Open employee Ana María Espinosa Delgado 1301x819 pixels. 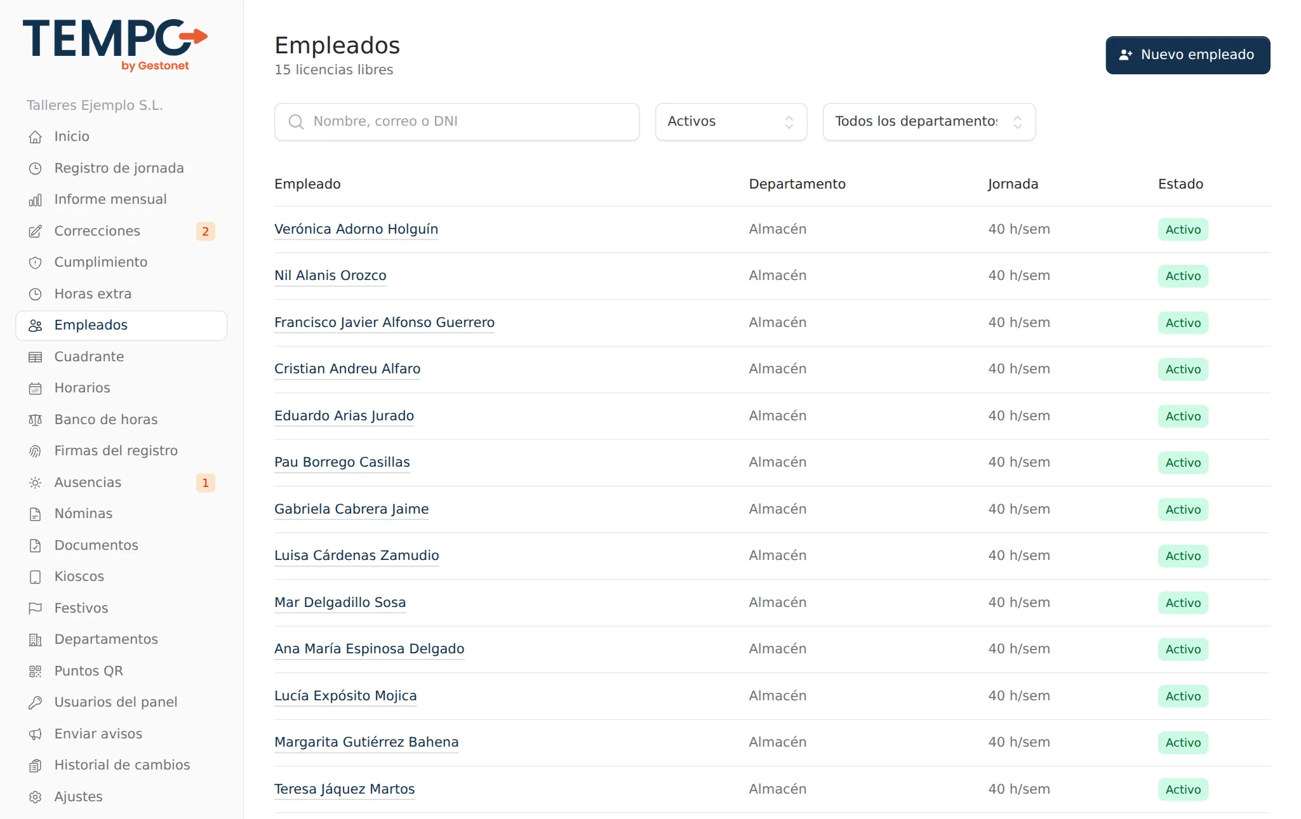tap(369, 649)
